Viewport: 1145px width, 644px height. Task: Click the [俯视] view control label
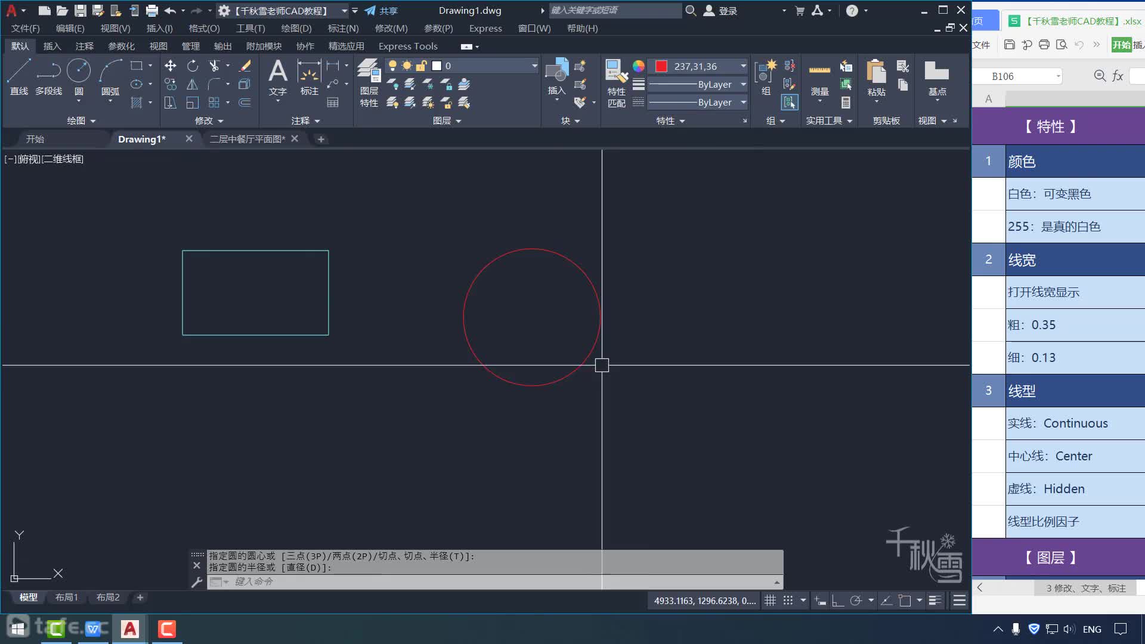[29, 159]
